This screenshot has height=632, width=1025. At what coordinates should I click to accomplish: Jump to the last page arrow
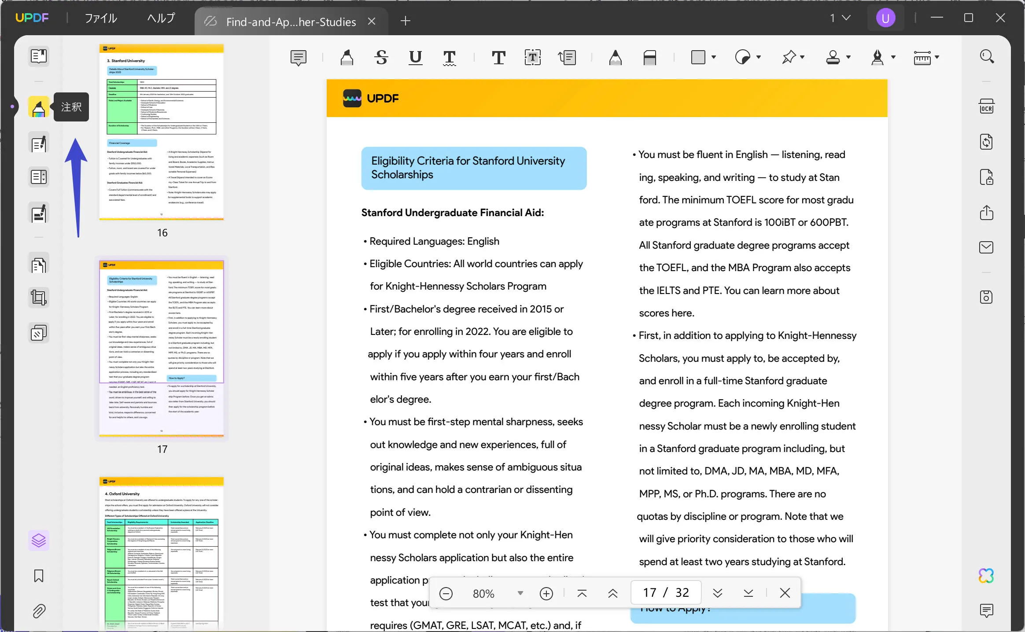click(x=748, y=593)
